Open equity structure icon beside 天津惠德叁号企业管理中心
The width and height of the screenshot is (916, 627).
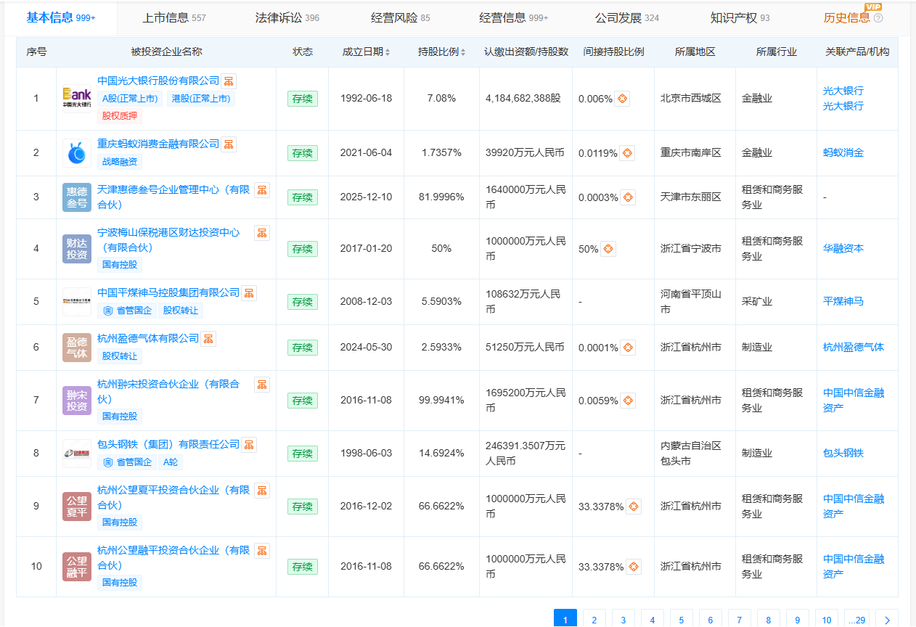[262, 190]
